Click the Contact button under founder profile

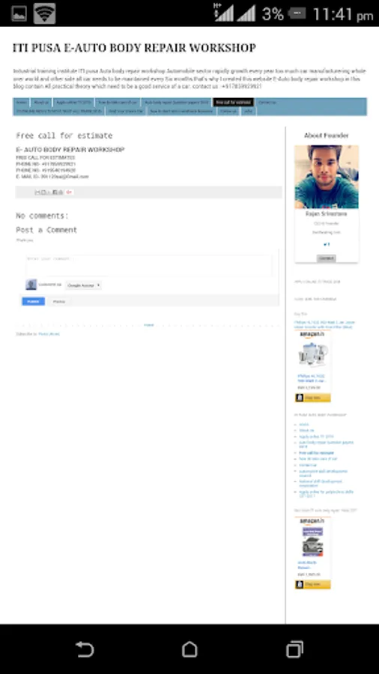tap(326, 258)
